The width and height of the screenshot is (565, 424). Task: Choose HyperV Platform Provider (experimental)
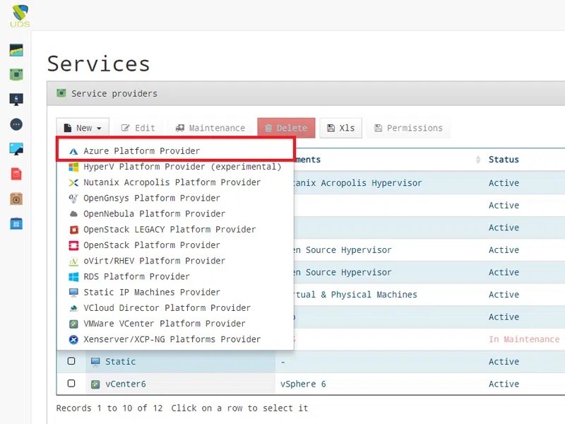175,167
